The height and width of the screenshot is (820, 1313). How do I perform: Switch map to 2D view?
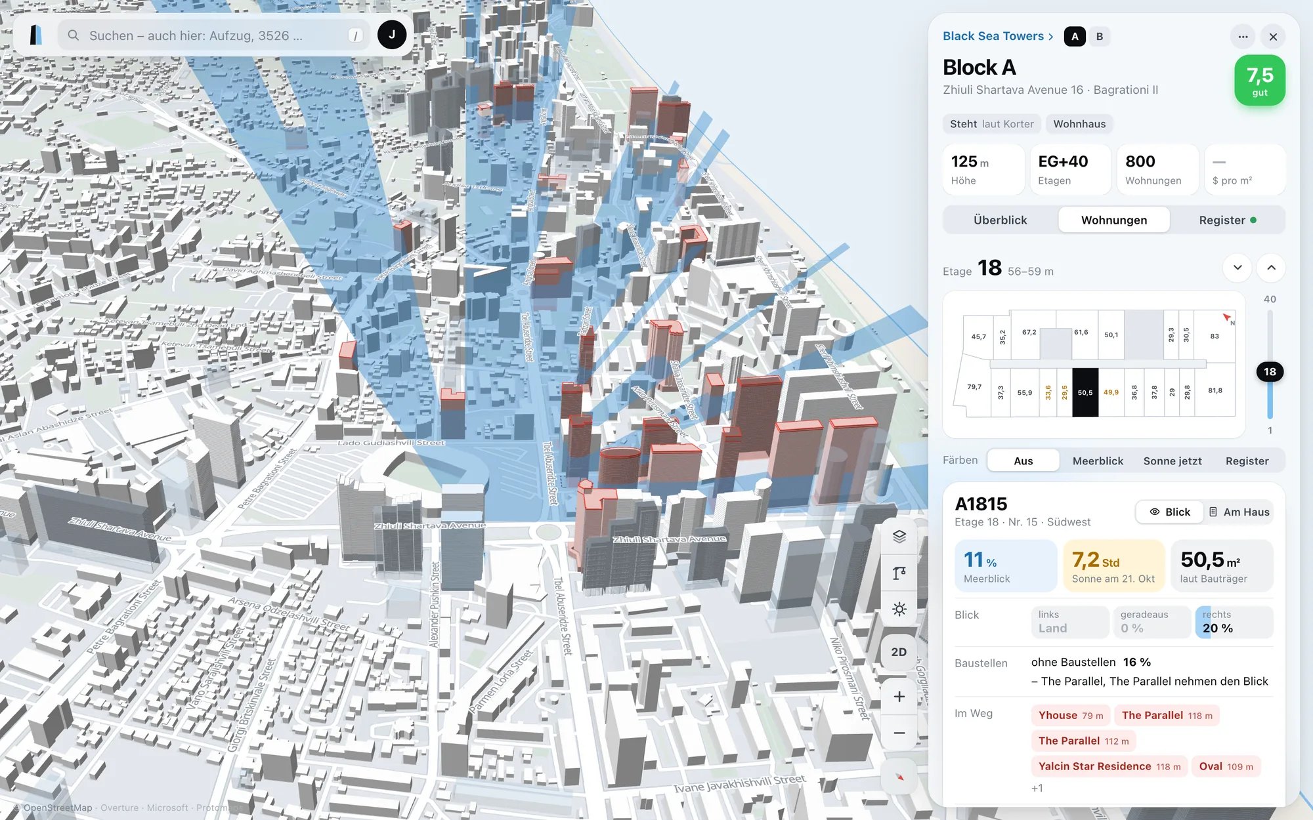(x=899, y=652)
